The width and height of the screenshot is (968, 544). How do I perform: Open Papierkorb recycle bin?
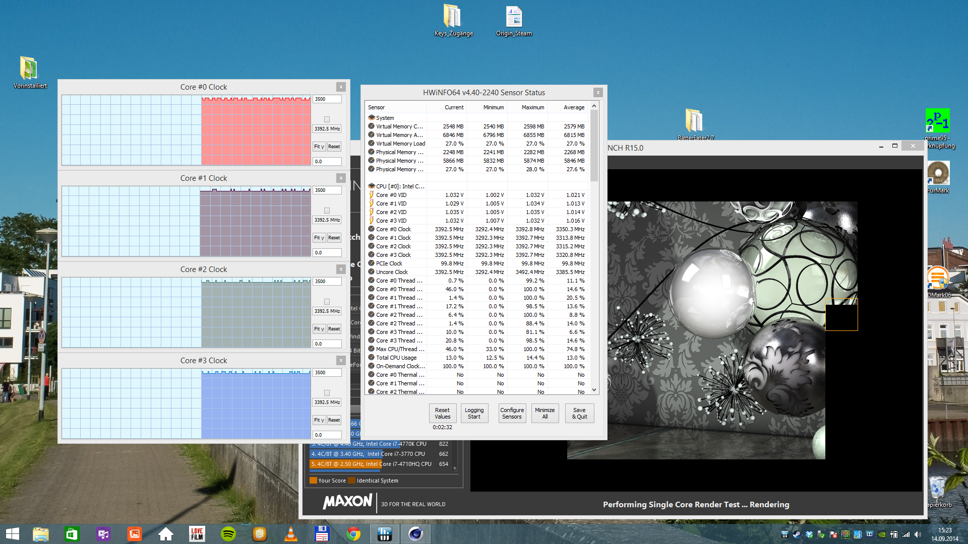pyautogui.click(x=938, y=492)
